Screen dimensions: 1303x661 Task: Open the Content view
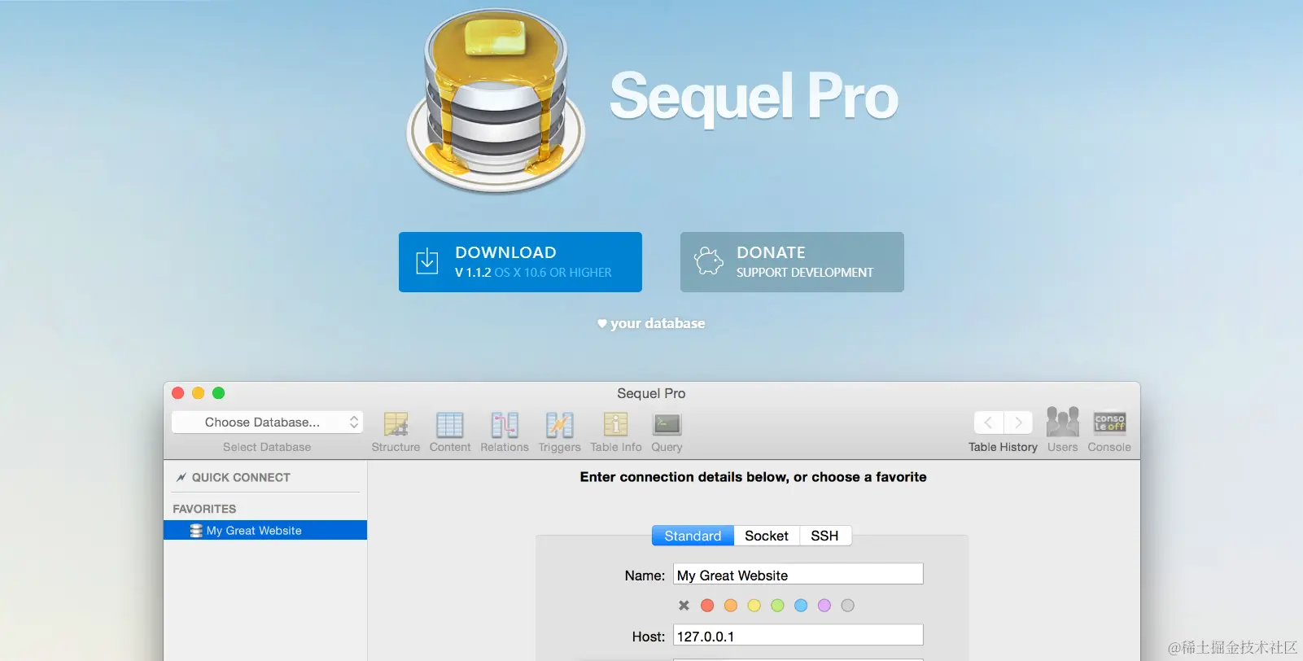click(450, 432)
